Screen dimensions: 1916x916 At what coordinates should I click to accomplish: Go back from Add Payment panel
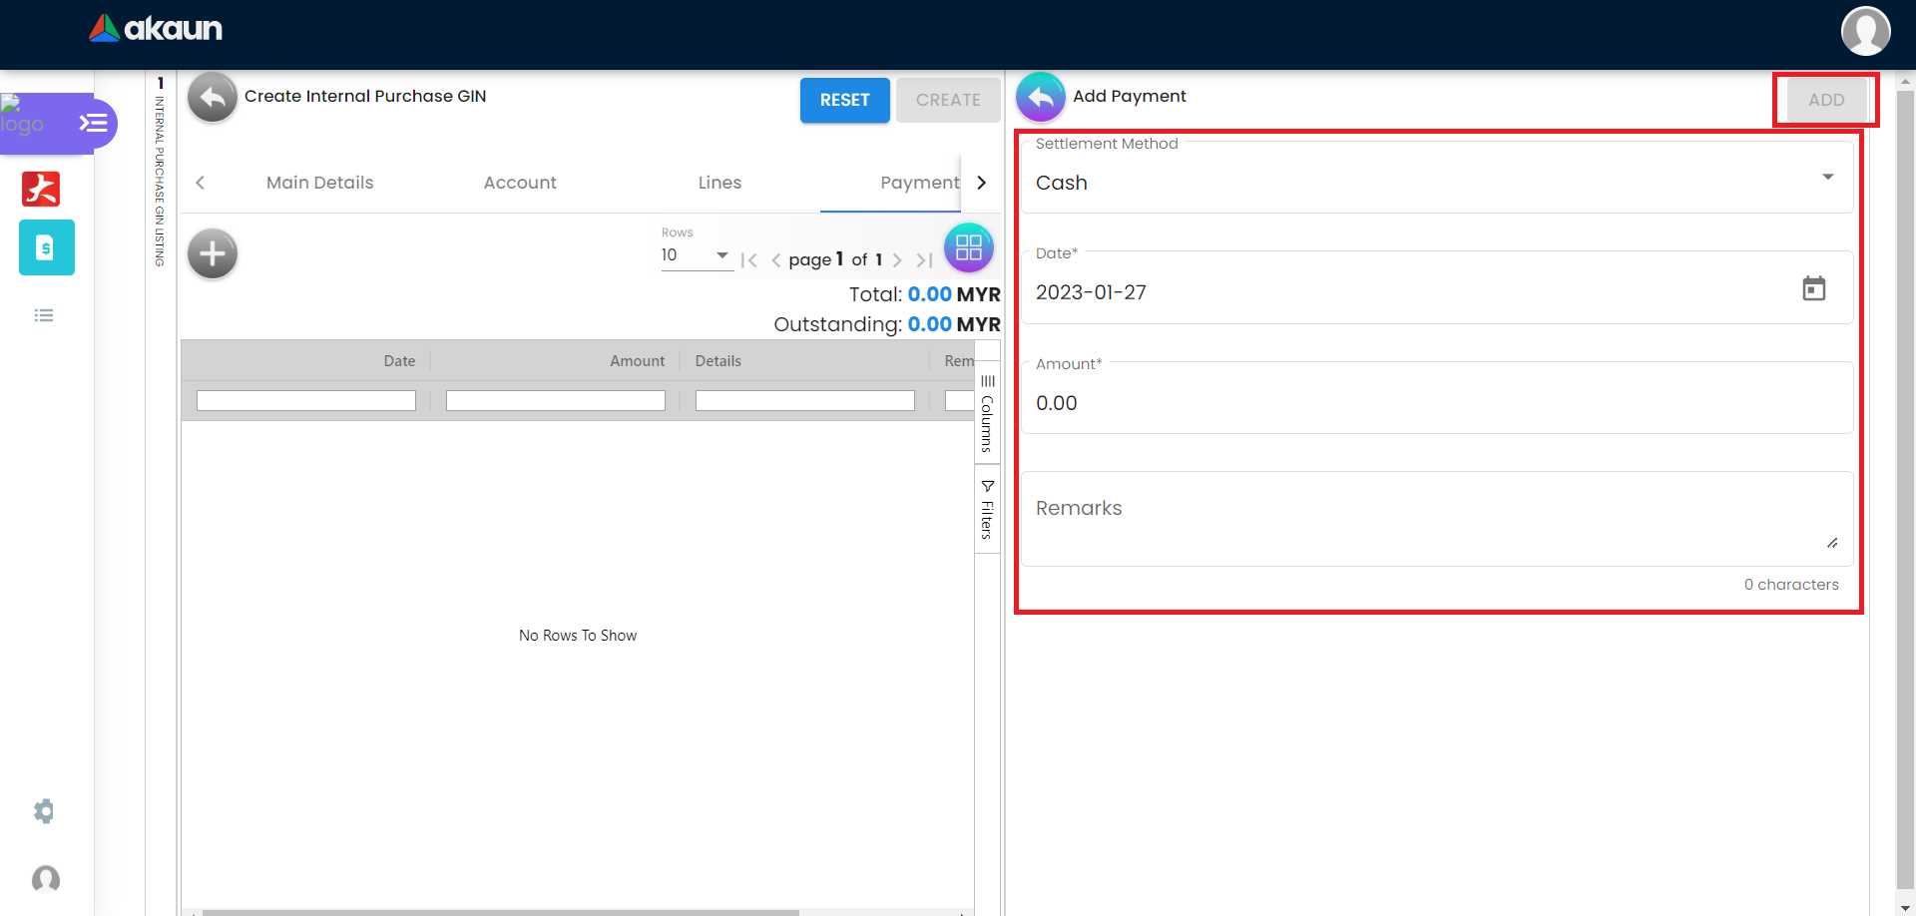[1040, 97]
